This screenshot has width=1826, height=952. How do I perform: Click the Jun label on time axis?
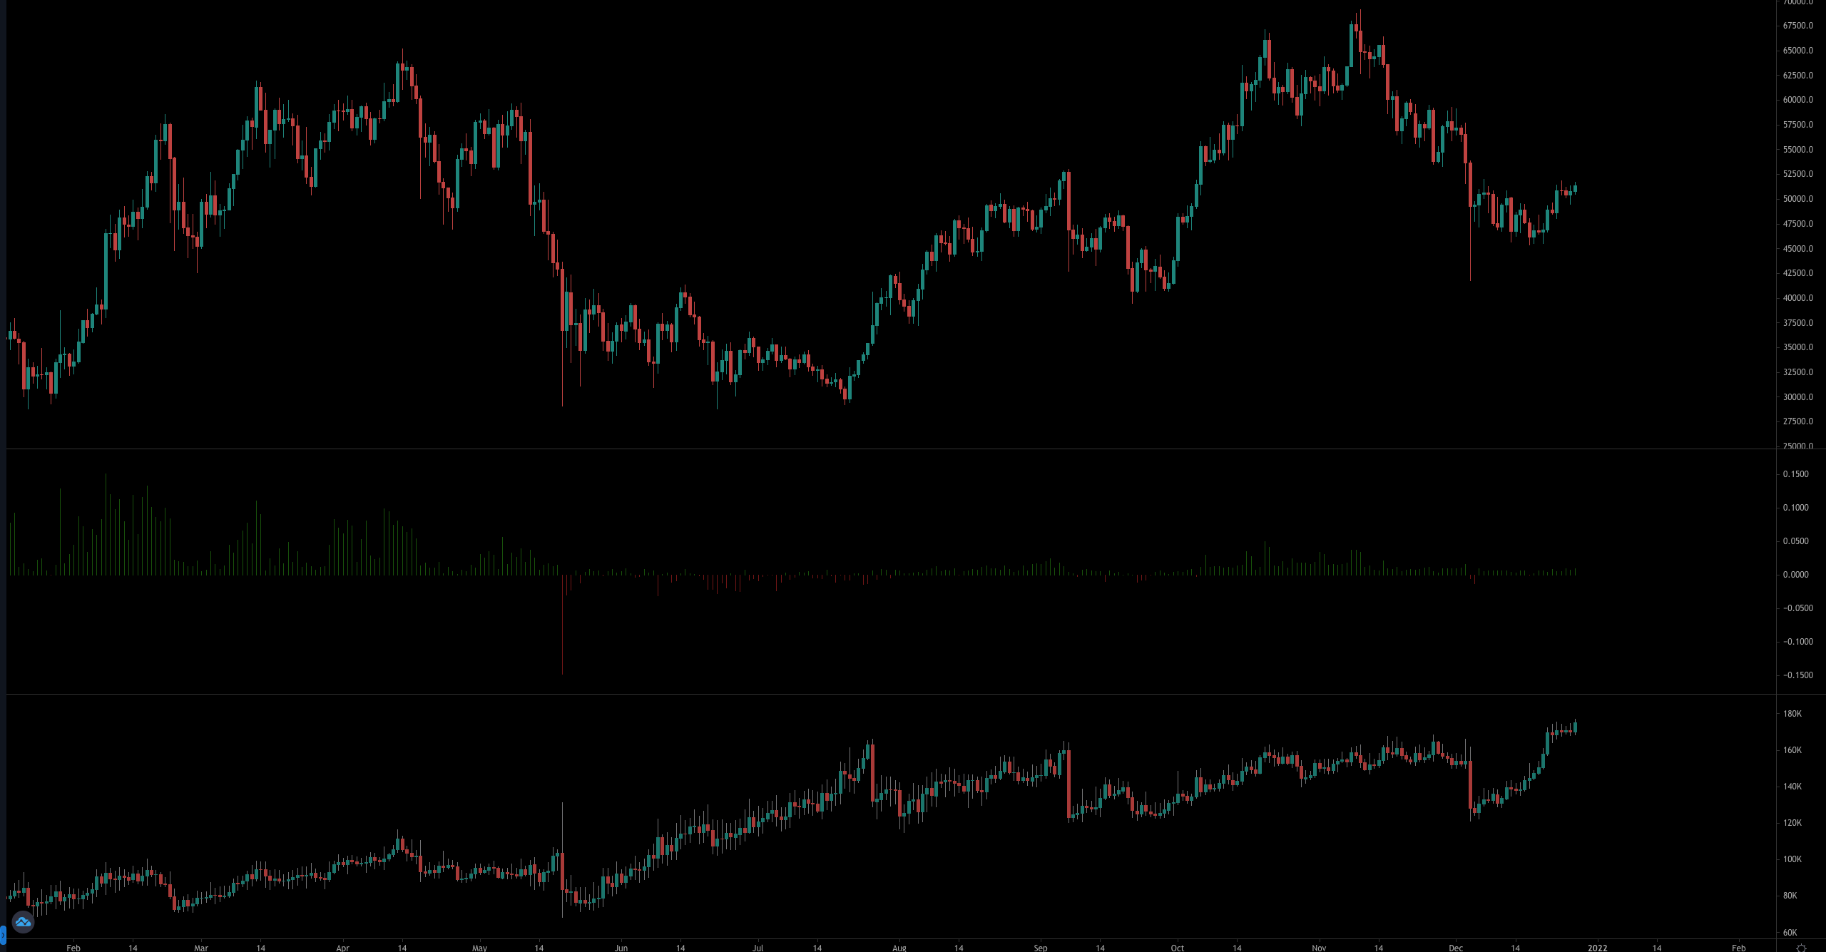coord(621,948)
